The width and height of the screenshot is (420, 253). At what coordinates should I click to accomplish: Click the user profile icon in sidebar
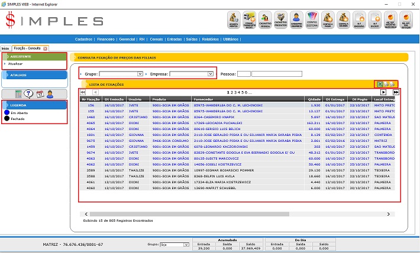tap(50, 94)
